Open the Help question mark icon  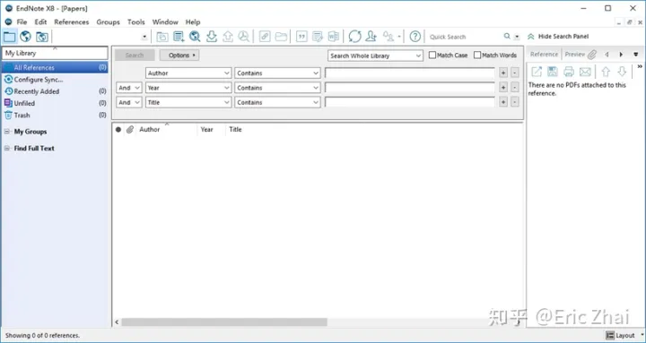415,37
